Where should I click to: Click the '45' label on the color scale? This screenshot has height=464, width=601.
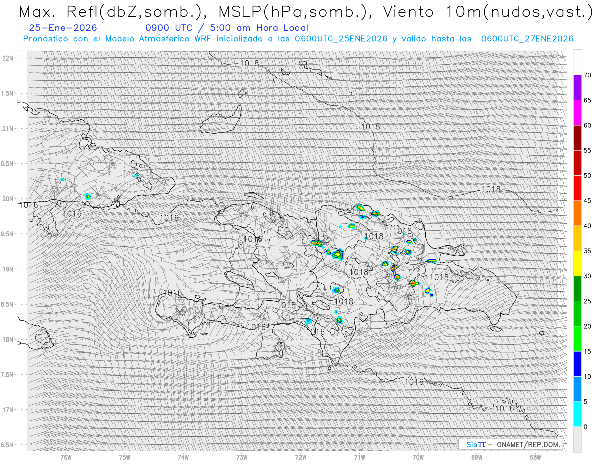tap(587, 201)
